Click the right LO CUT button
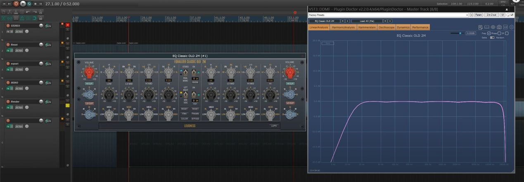This screenshot has height=182, width=524. coord(290,103)
